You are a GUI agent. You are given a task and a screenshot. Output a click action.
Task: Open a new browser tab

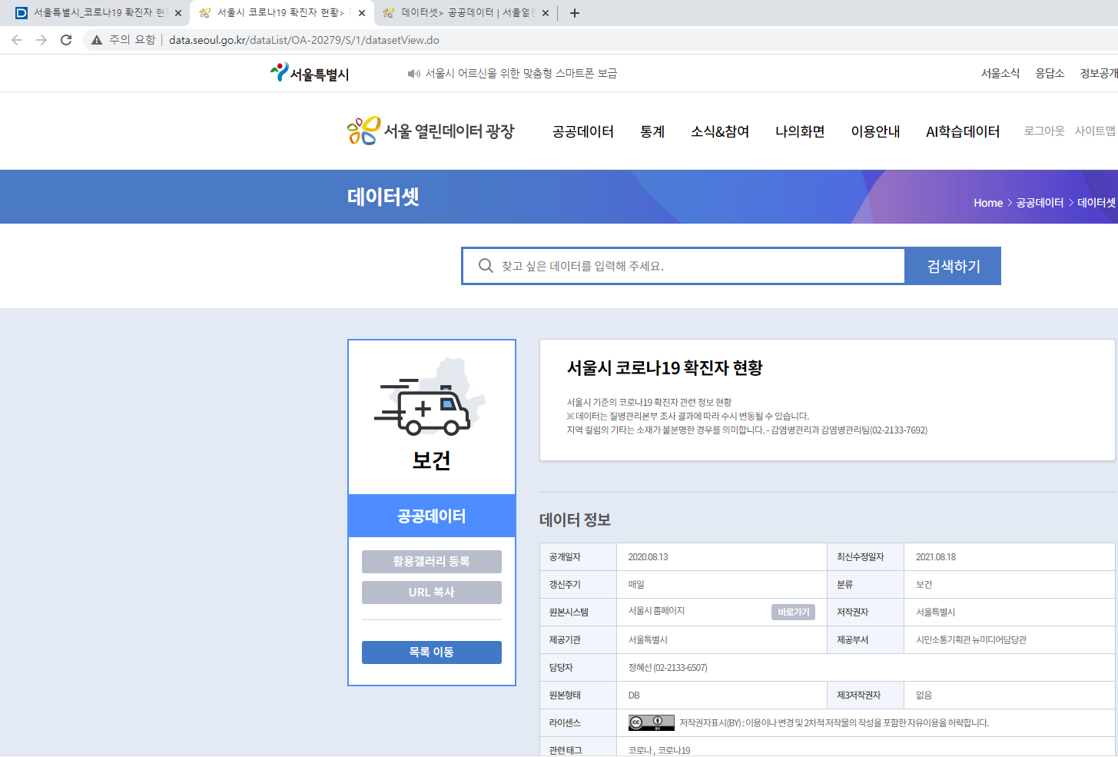pos(575,13)
